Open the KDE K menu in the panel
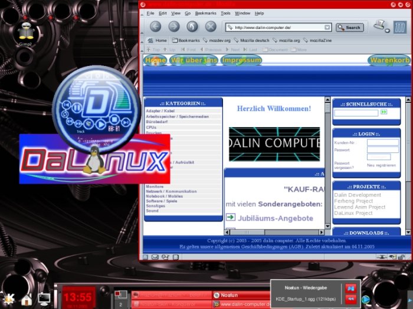 click(x=8, y=299)
